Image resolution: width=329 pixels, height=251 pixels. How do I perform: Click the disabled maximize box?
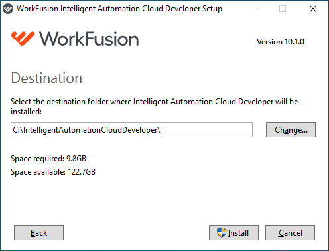[283, 9]
